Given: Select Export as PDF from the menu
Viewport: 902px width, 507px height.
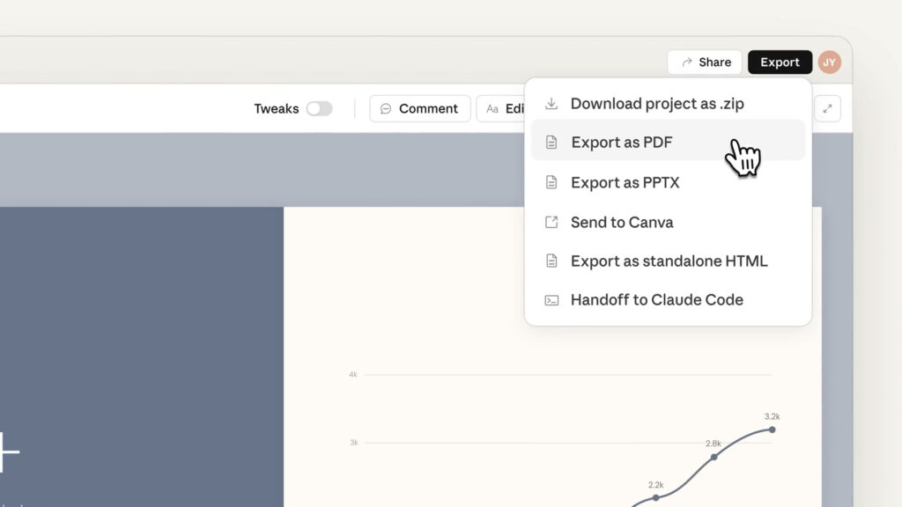Looking at the screenshot, I should click(622, 143).
